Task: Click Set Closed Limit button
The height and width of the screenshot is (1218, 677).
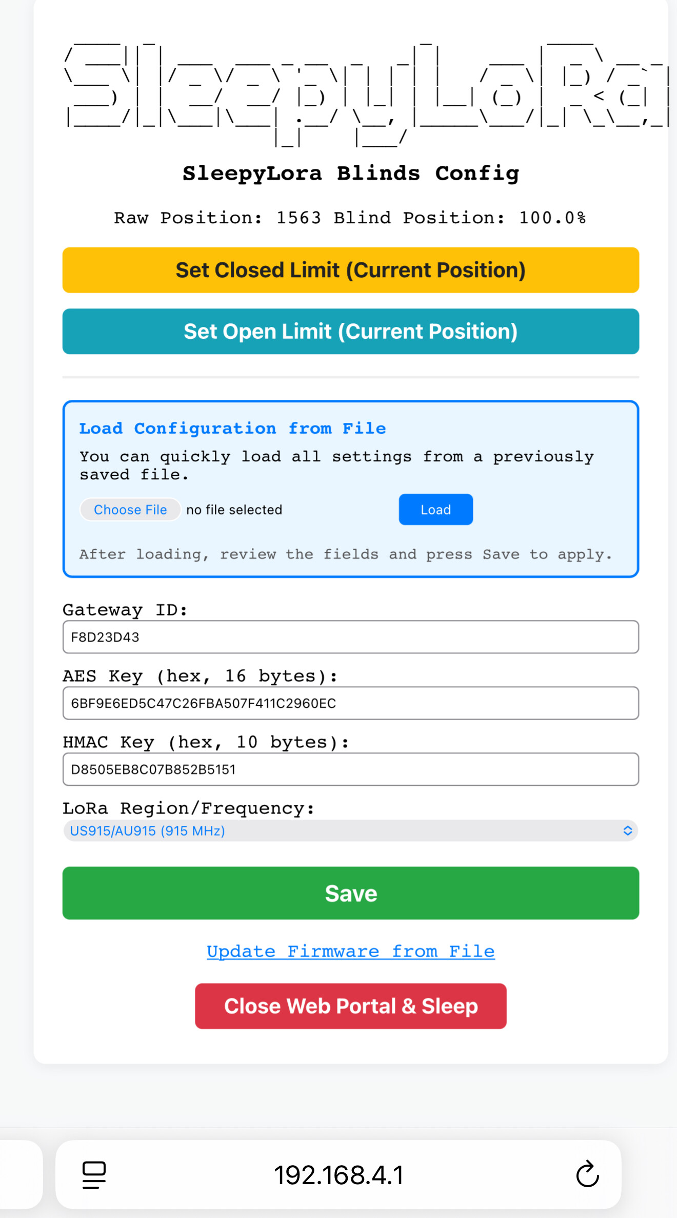Action: pos(351,270)
